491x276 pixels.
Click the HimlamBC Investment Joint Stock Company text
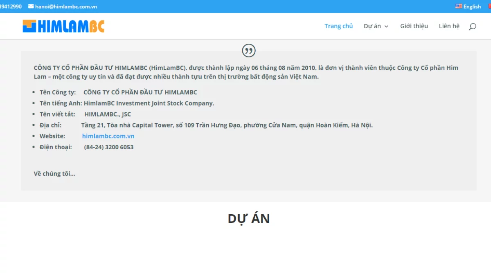[149, 103]
